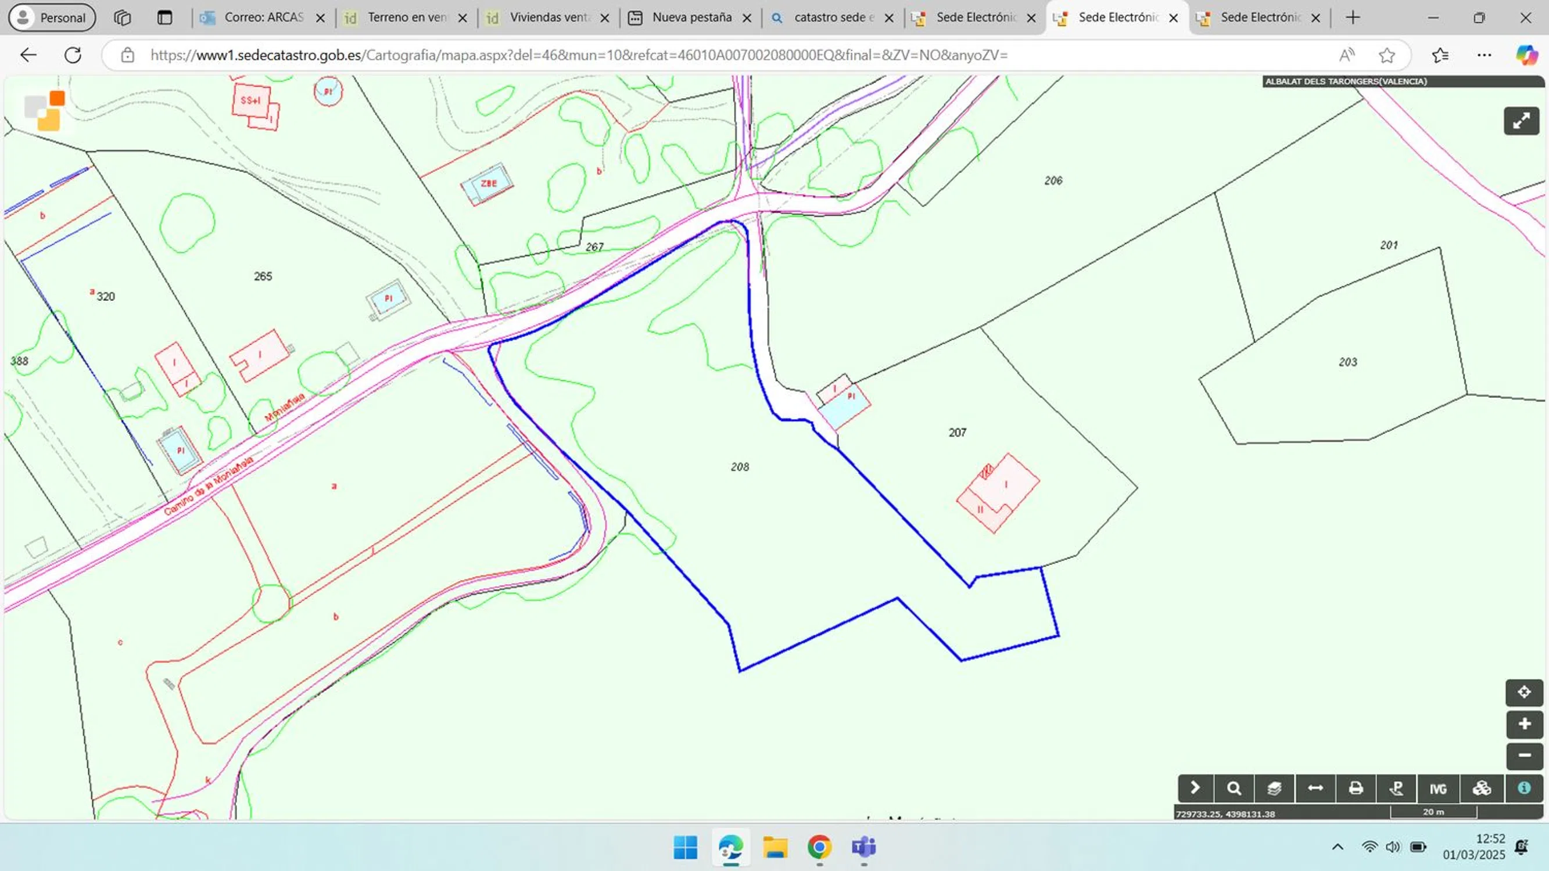Zoom in with plus button
The height and width of the screenshot is (871, 1549).
point(1524,724)
